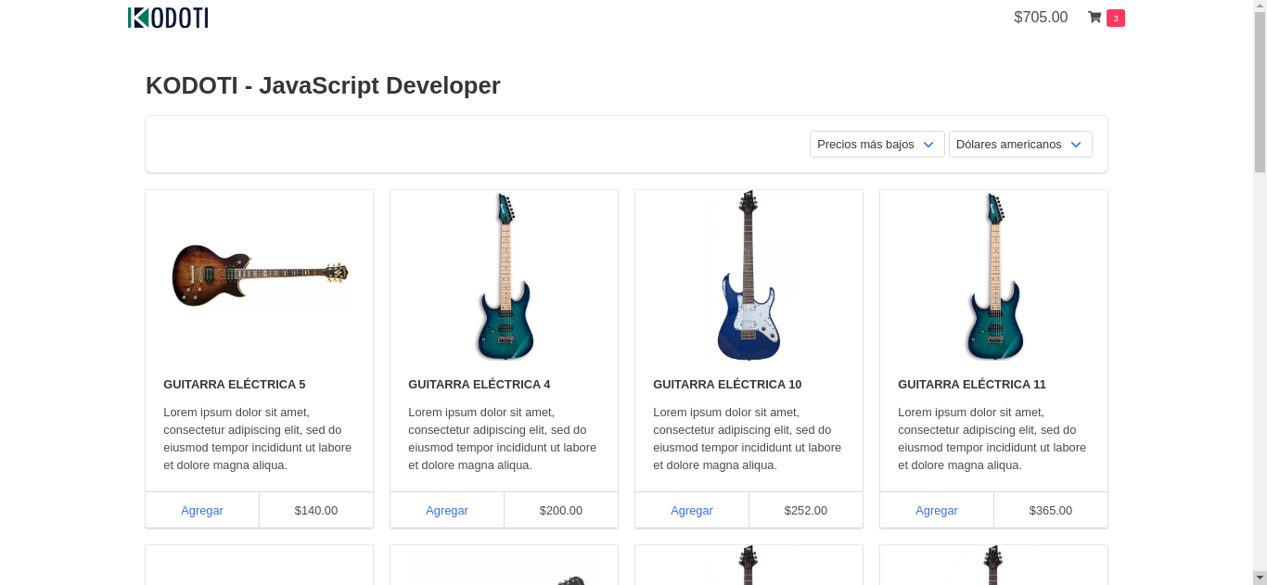Click the Guitarra Eléctrica 10 product image
Viewport: 1267px width, 585px height.
pyautogui.click(x=749, y=276)
